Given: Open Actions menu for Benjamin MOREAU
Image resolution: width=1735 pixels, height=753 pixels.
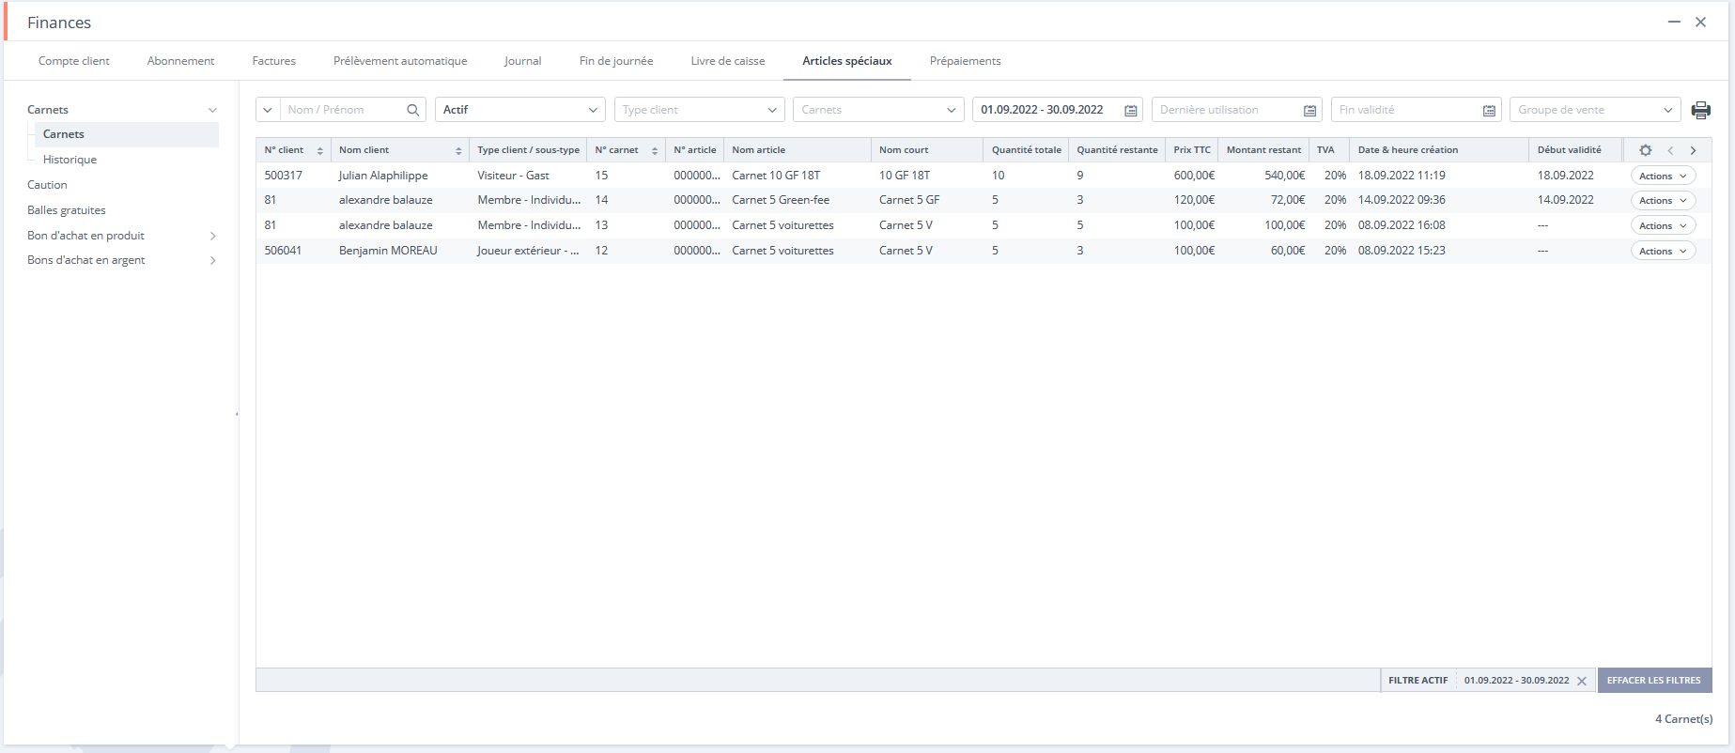Looking at the screenshot, I should (x=1663, y=251).
